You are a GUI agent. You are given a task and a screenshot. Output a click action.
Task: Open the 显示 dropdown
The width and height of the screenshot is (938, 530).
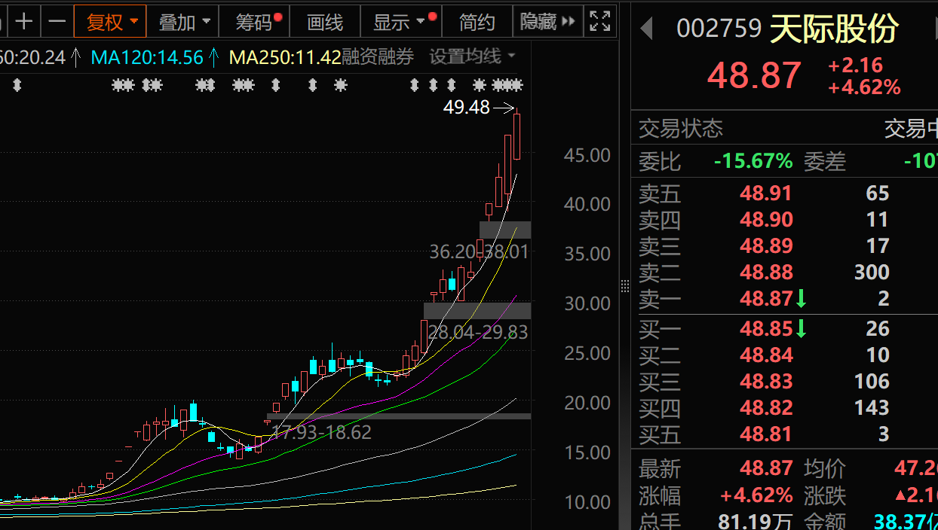click(x=401, y=22)
